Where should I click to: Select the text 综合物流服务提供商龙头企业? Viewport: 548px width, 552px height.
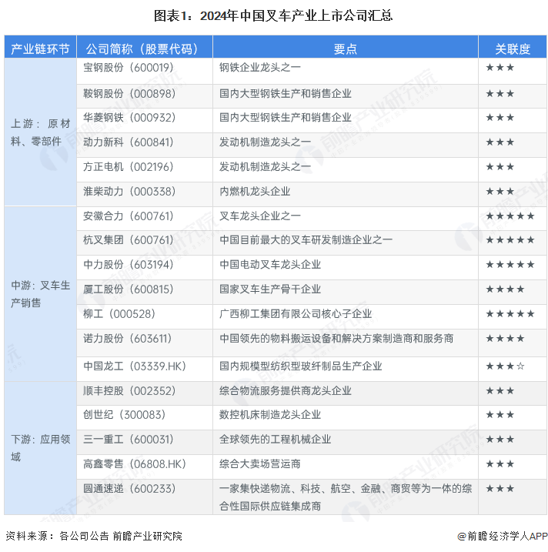coord(286,390)
